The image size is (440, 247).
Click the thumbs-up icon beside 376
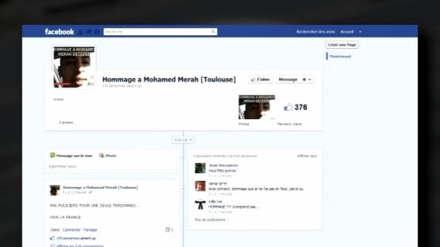coord(288,107)
